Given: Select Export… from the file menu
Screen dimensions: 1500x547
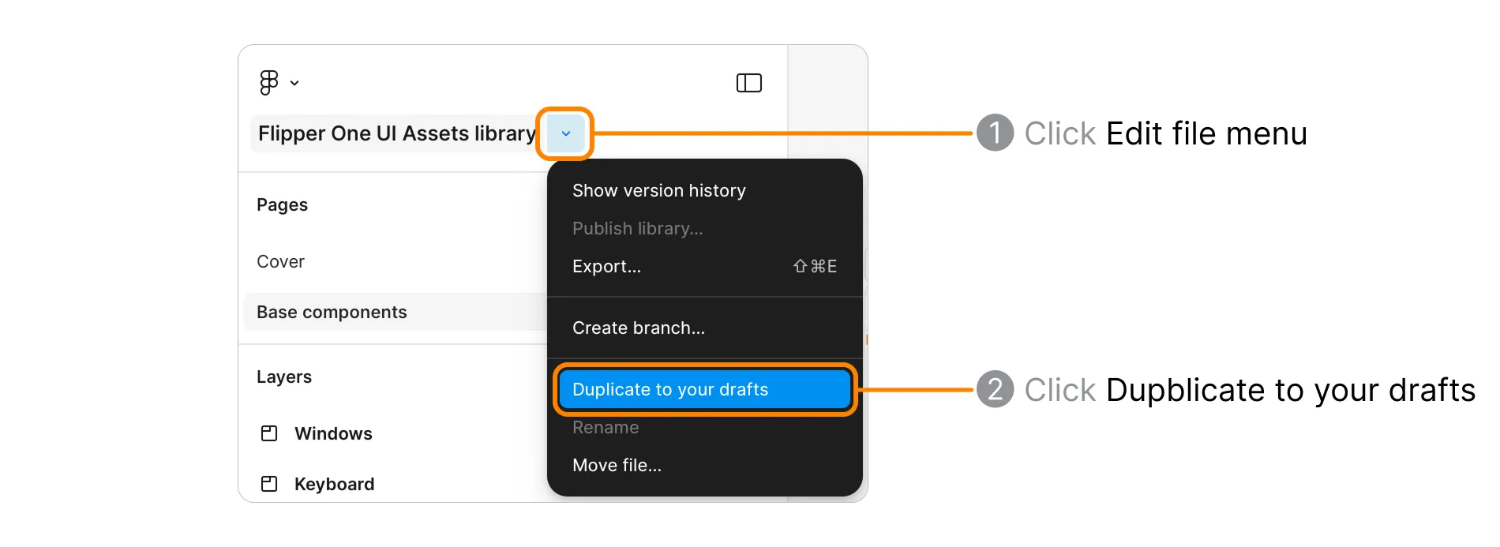Looking at the screenshot, I should tap(704, 266).
